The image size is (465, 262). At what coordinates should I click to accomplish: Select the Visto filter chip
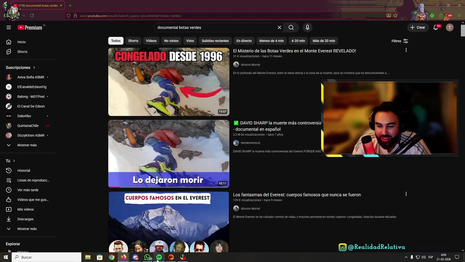190,41
